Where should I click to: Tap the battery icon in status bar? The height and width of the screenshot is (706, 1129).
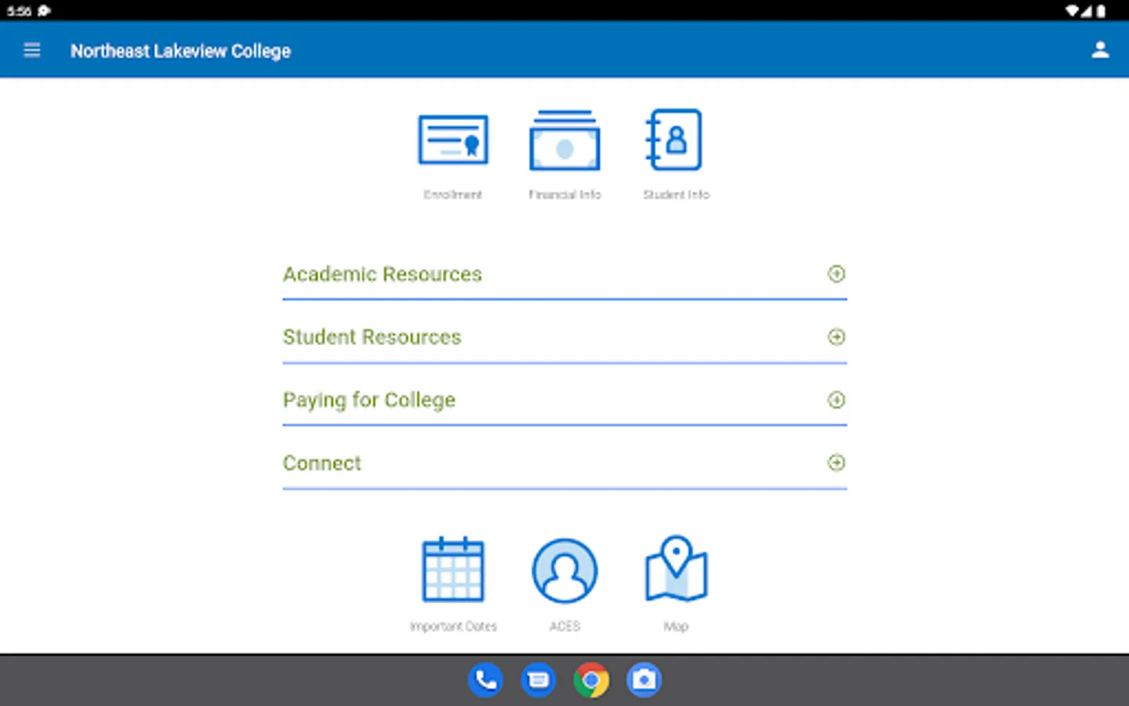(x=1101, y=11)
